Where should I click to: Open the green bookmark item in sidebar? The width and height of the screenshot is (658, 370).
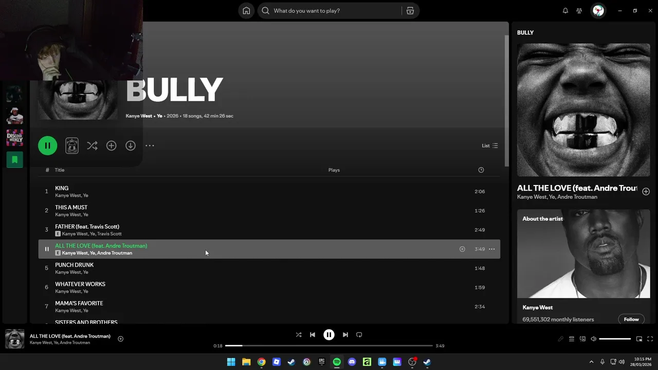14,160
